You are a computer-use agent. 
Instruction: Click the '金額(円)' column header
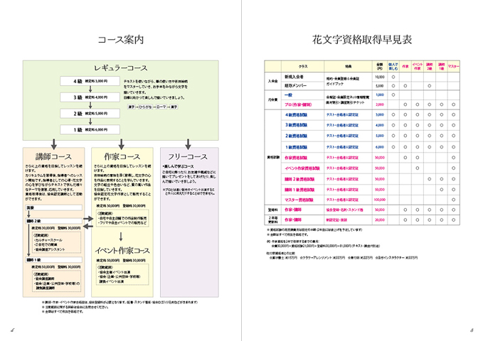coord(380,67)
